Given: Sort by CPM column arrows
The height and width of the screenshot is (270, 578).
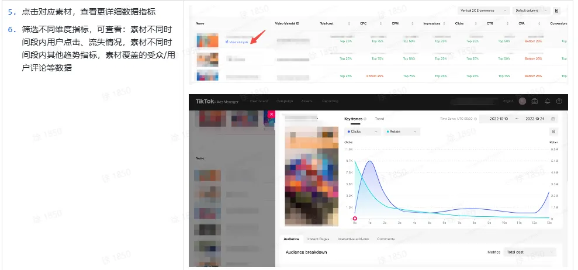Looking at the screenshot, I should click(413, 23).
